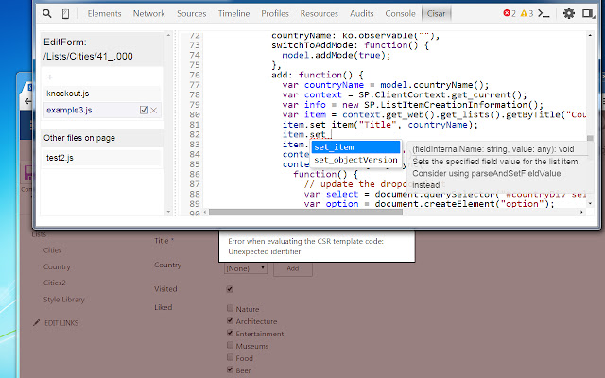Uncheck the Architecture checkbox
605x378 pixels.
pos(230,321)
